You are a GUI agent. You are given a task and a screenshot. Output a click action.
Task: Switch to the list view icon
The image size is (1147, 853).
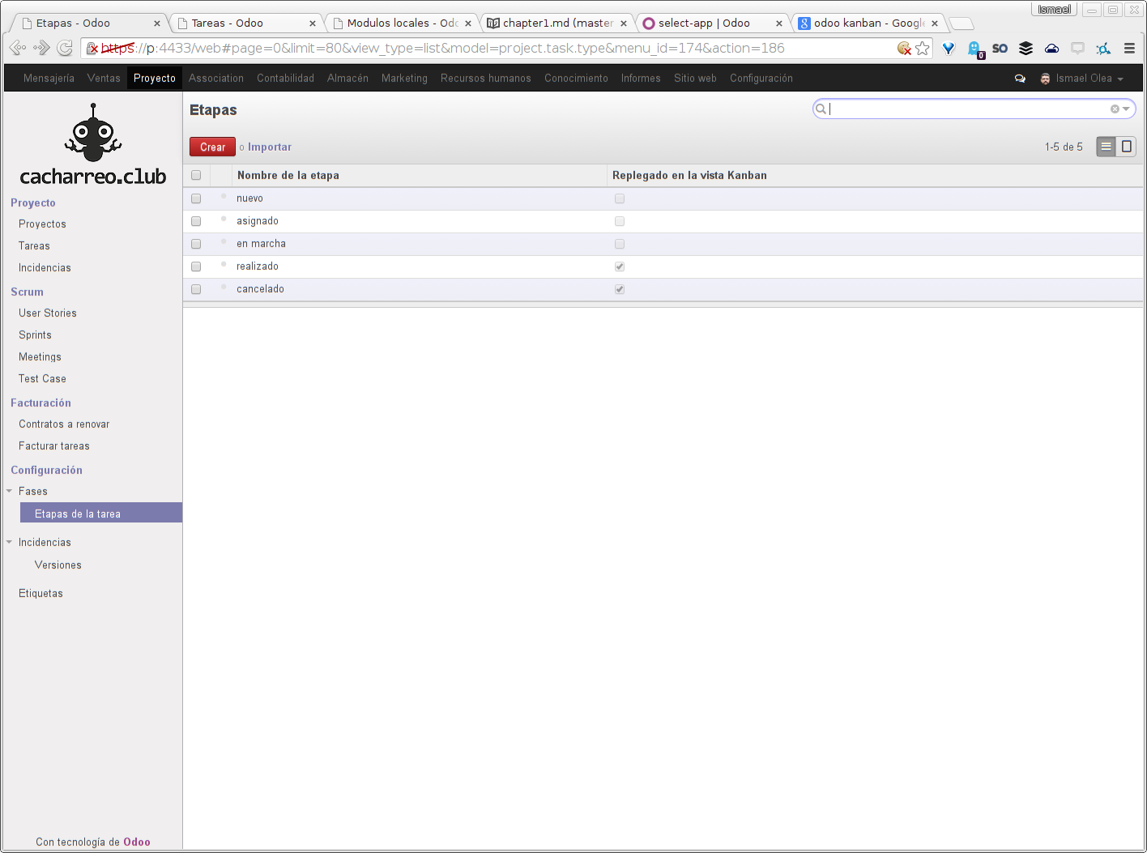coord(1106,147)
